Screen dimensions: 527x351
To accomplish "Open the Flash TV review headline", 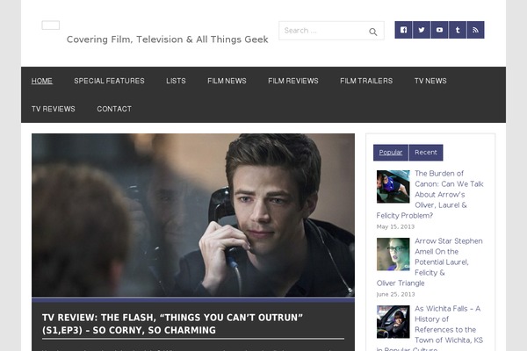I will [172, 324].
